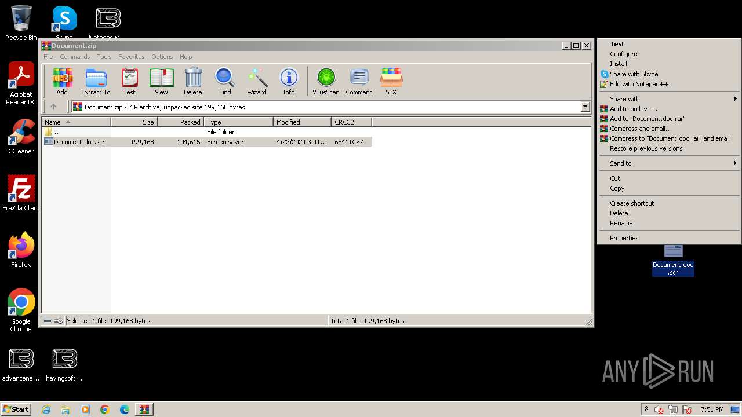Choose Cut in the context menu
Screen dimensions: 742x417
(669, 178)
